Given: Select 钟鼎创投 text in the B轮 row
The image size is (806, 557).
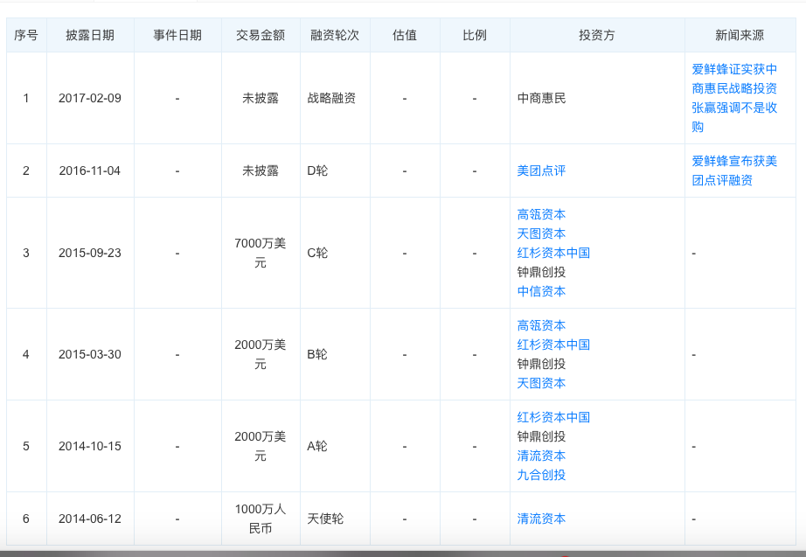Looking at the screenshot, I should (x=541, y=364).
